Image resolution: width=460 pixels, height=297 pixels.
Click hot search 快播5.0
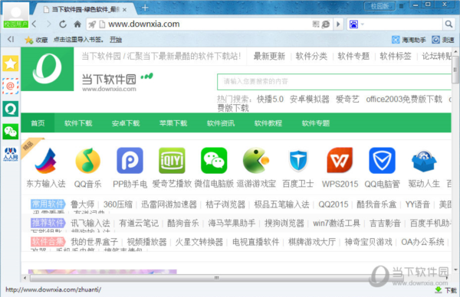270,100
